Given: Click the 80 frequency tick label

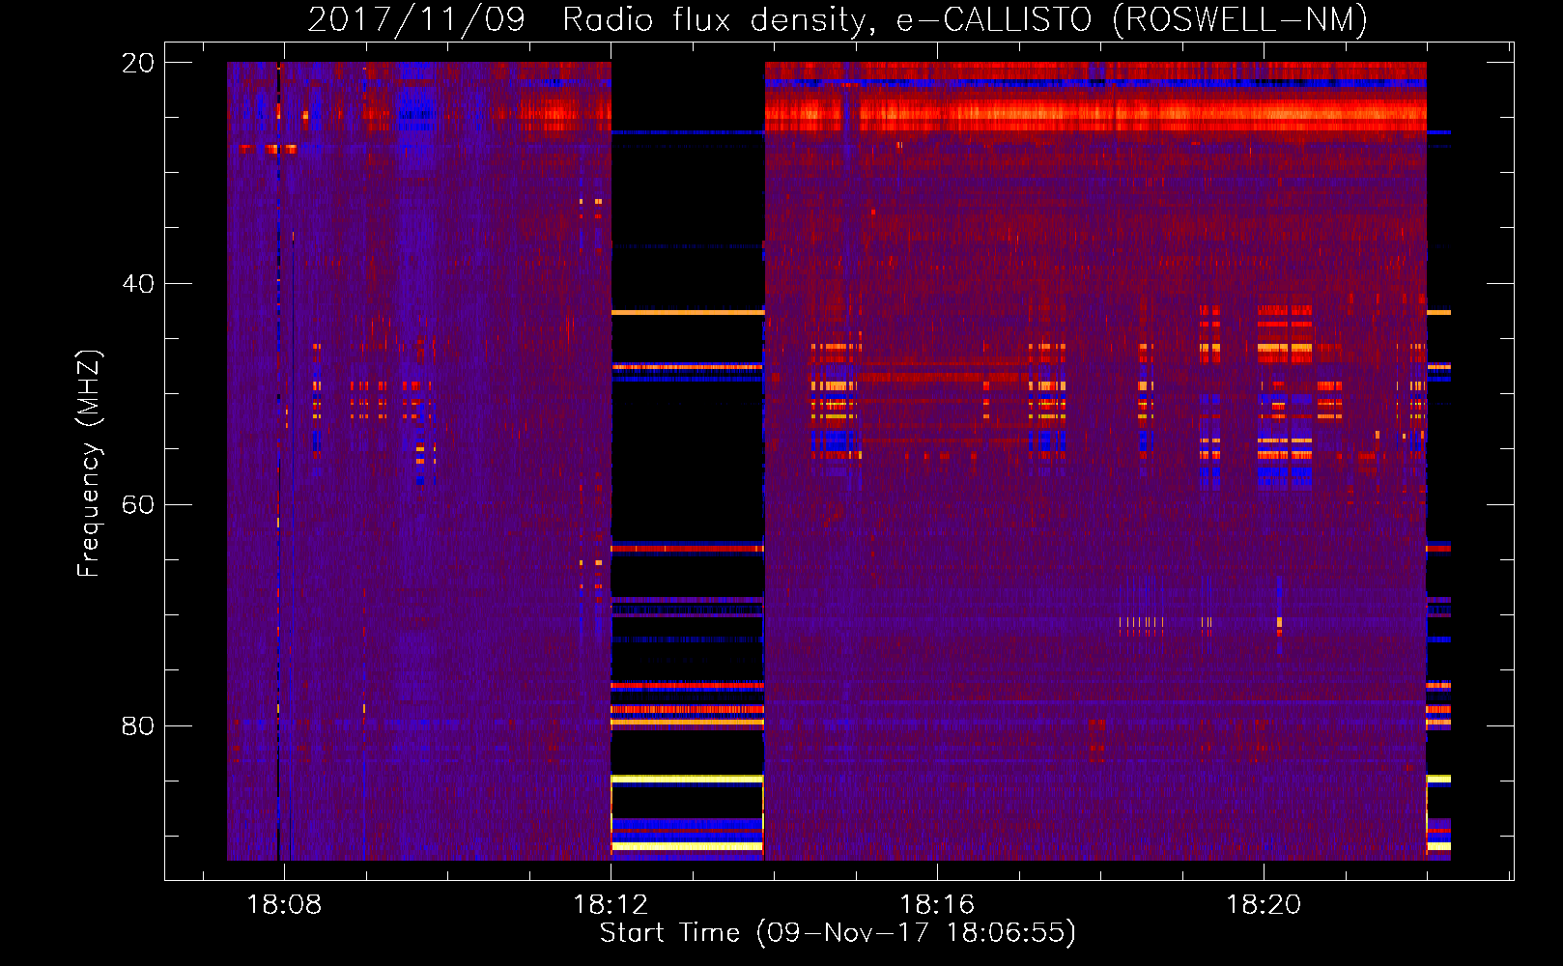Looking at the screenshot, I should (x=138, y=725).
